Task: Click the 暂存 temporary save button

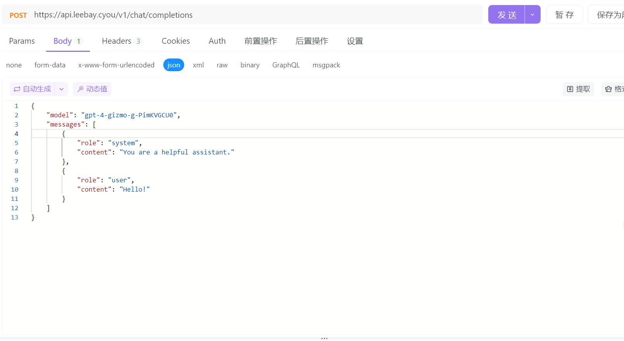Action: [x=564, y=15]
